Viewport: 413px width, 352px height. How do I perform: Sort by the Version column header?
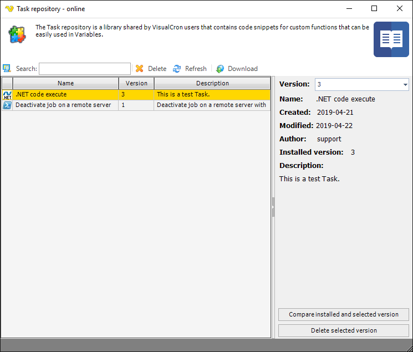pos(136,83)
